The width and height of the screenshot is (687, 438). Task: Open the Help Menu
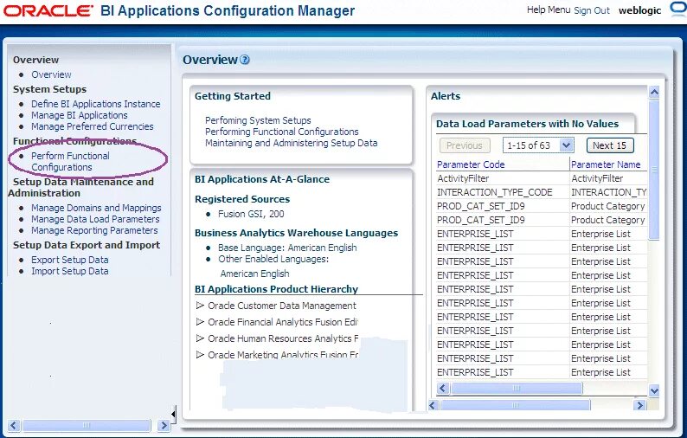[549, 10]
